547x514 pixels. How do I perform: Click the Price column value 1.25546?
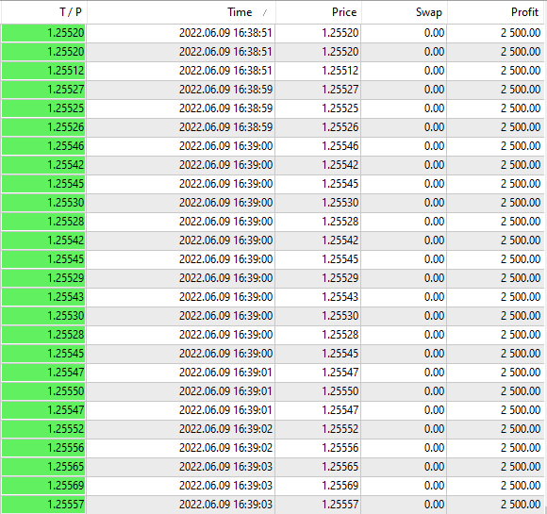340,146
